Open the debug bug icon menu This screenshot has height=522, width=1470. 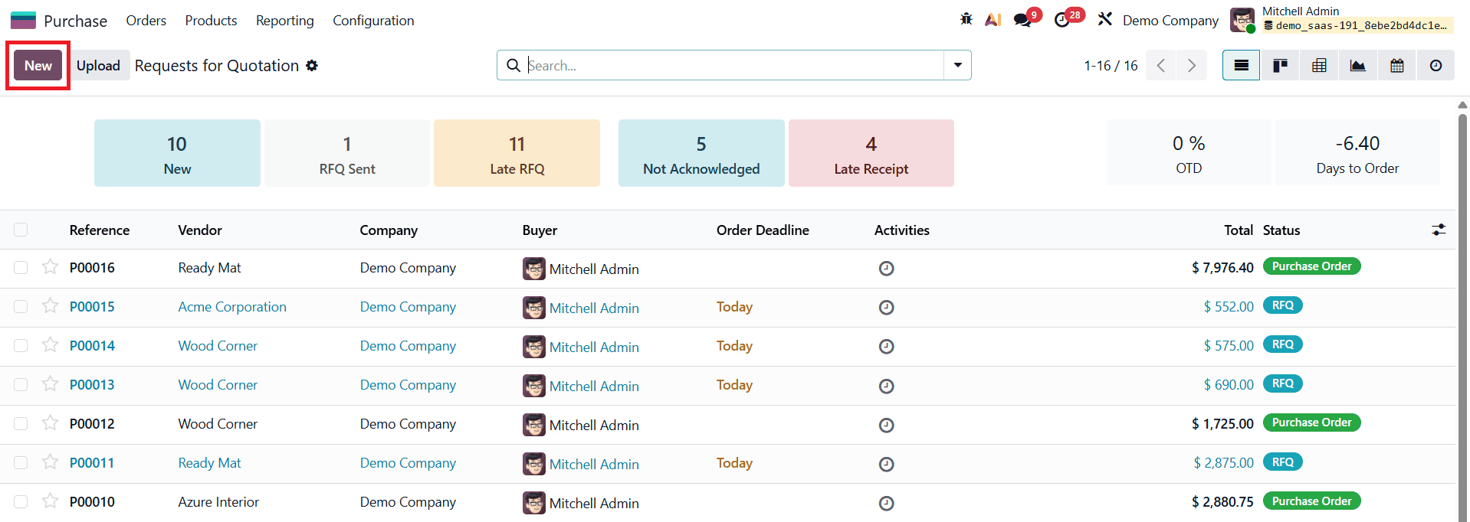[x=966, y=20]
